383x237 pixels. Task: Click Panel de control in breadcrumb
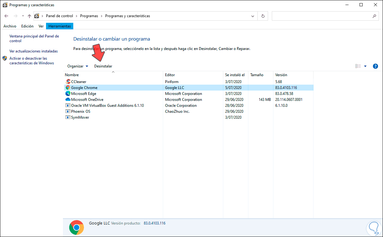[x=60, y=16]
